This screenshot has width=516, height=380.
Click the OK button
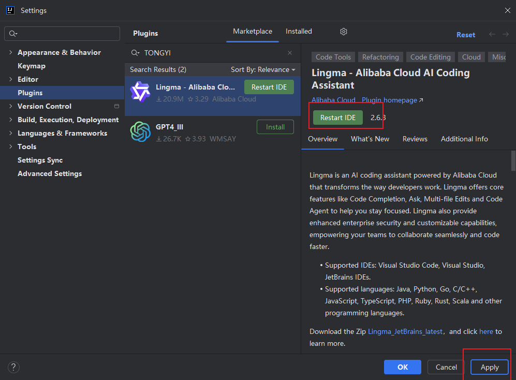tap(403, 367)
